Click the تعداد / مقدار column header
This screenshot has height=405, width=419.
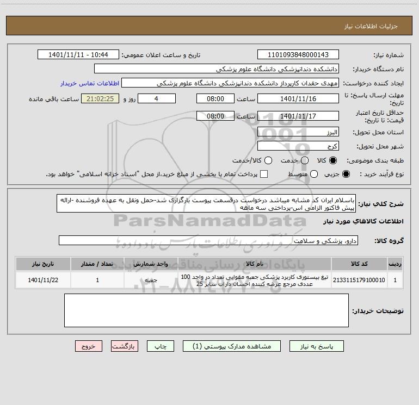click(x=97, y=264)
